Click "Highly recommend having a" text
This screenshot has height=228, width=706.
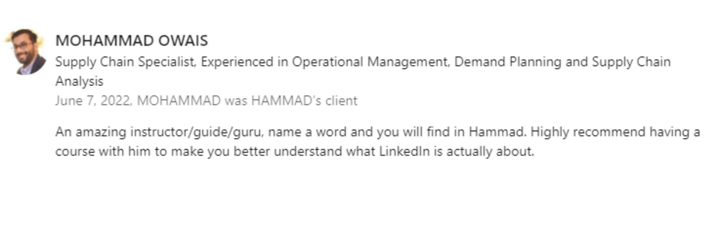pos(615,132)
